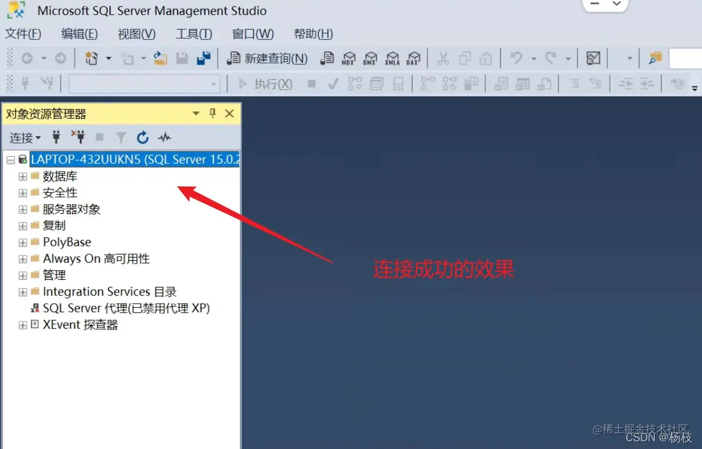Click the 执行(X) execute button
This screenshot has width=702, height=449.
pos(265,83)
